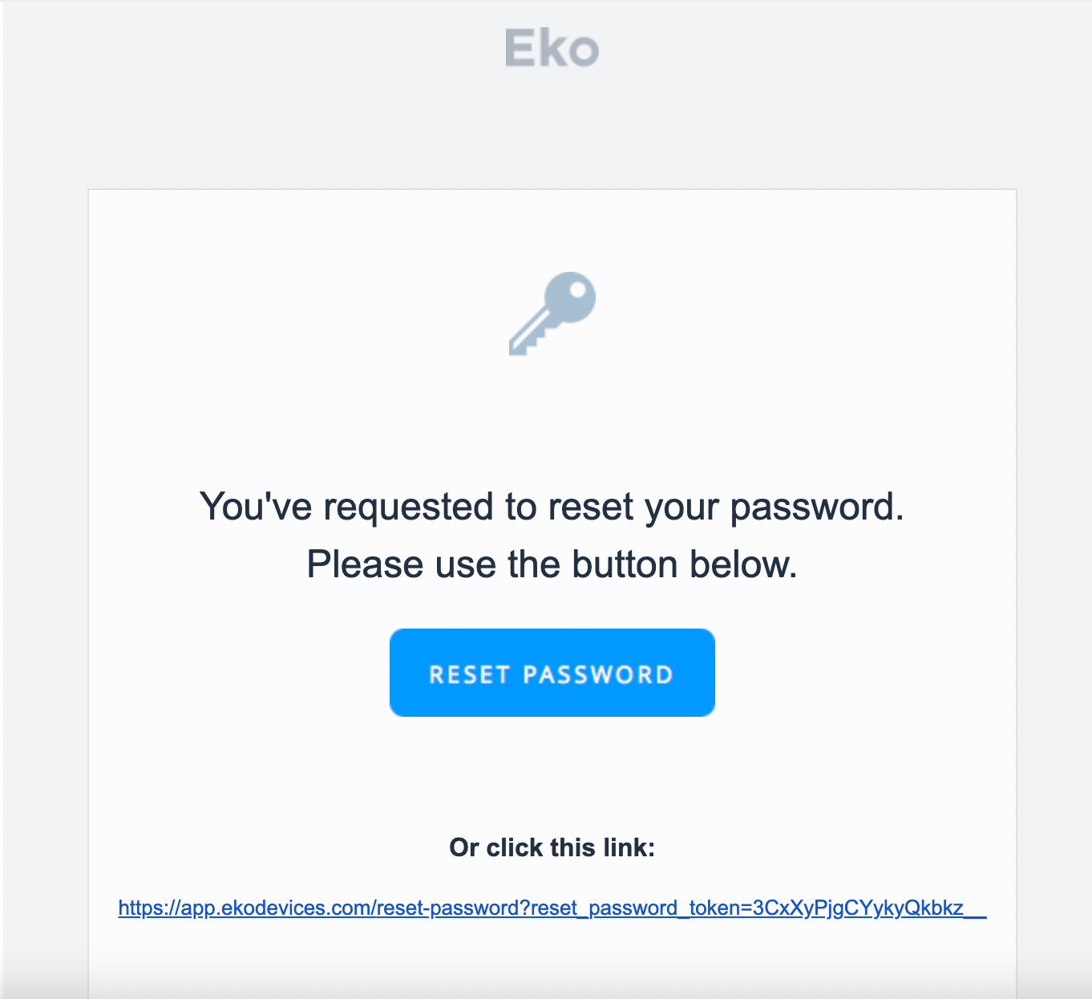The width and height of the screenshot is (1092, 999).
Task: Follow the reset_password_token URL
Action: pos(552,908)
